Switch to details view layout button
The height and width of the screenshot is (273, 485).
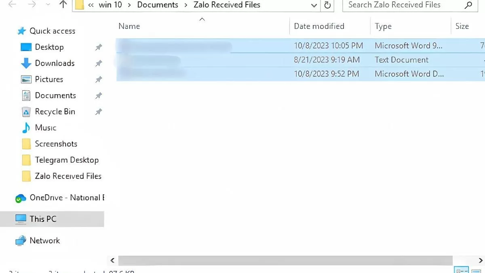click(461, 270)
